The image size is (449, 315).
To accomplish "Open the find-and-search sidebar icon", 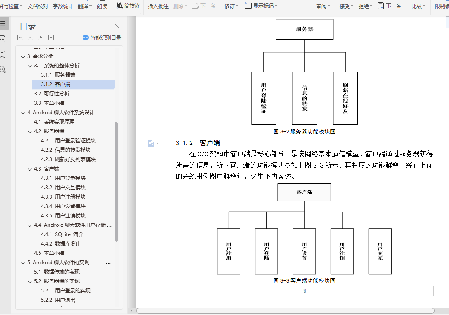I will (3, 69).
